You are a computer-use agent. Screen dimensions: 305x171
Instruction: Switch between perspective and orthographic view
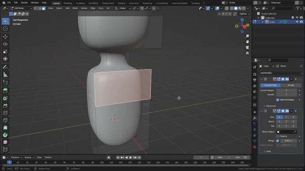click(x=247, y=53)
